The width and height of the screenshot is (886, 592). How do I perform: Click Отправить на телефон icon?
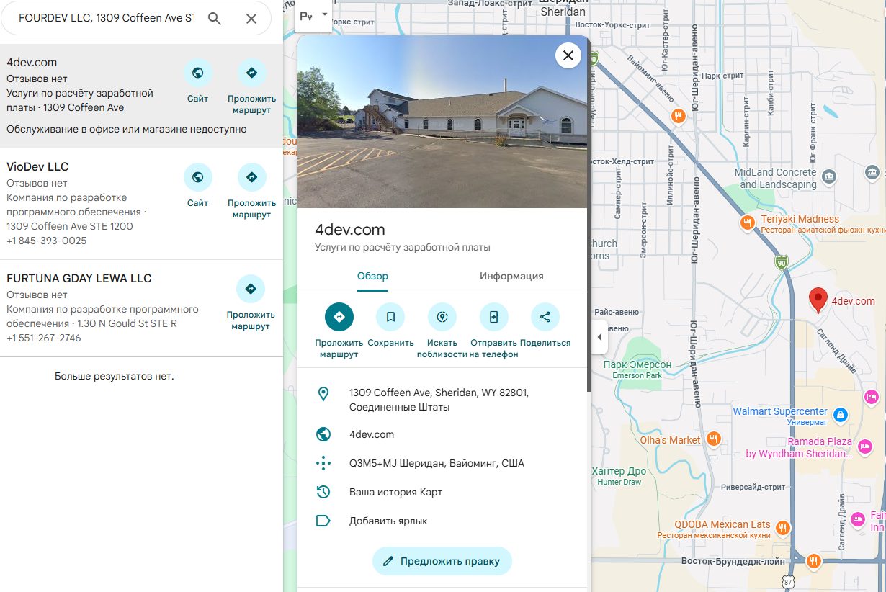point(494,317)
